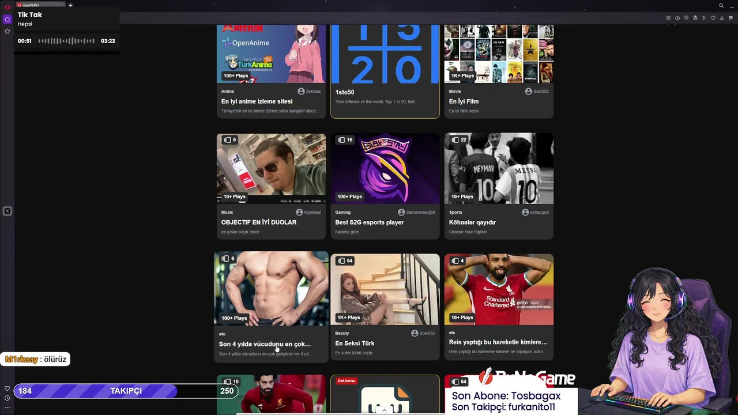
Task: Open the sidebar history clock icon
Action: [7, 398]
